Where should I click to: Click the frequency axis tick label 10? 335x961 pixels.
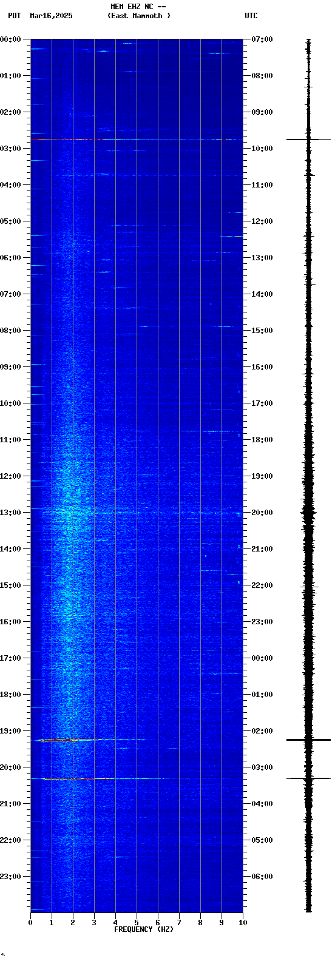click(243, 923)
